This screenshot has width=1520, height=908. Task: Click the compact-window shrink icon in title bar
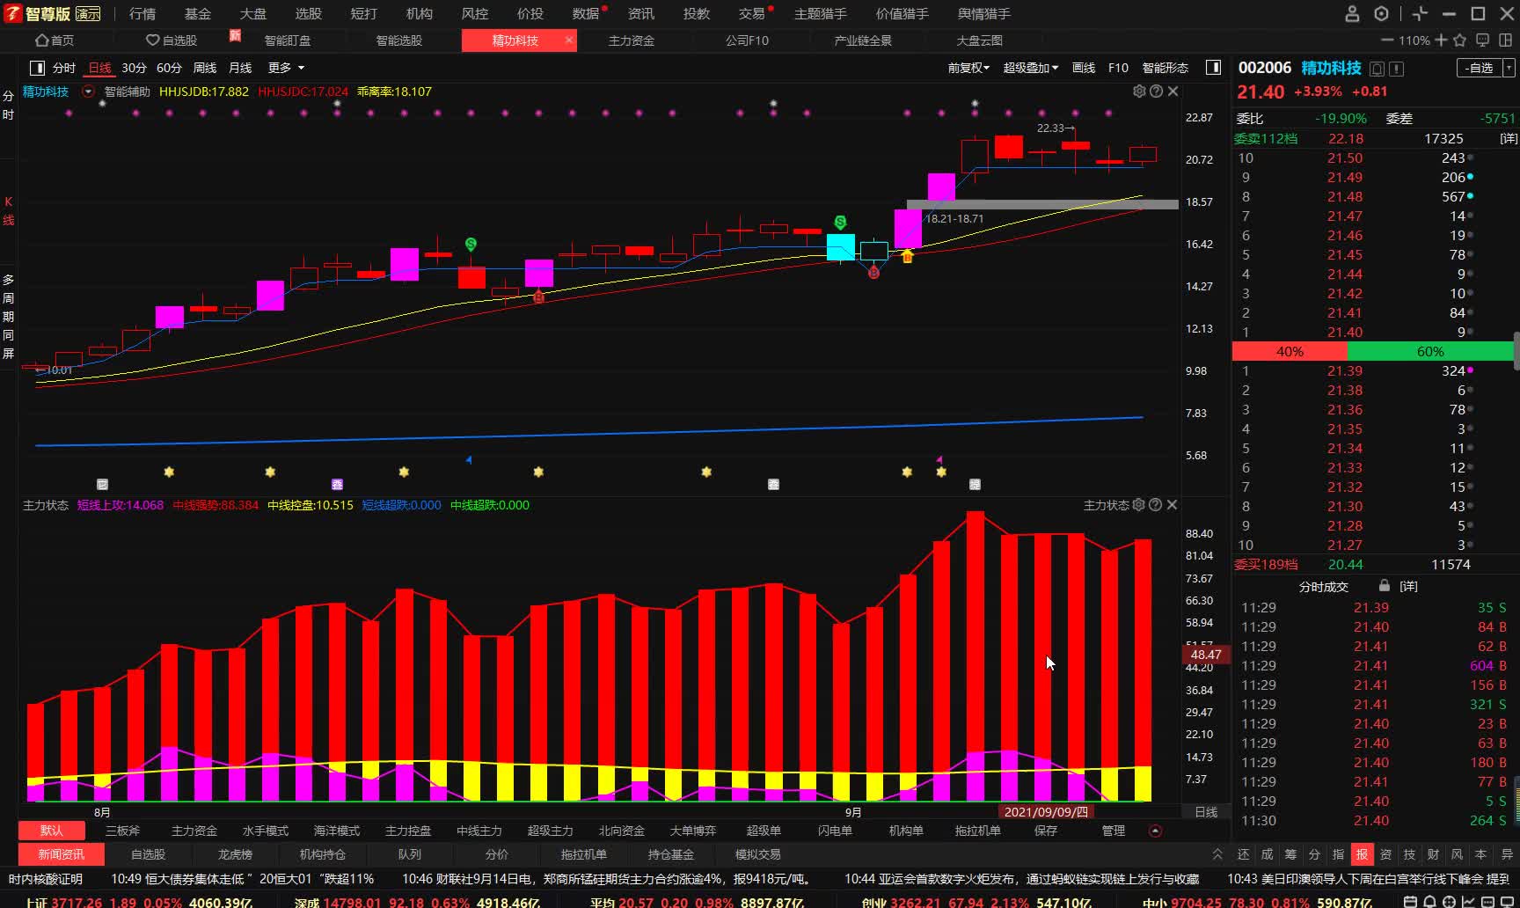[1420, 14]
